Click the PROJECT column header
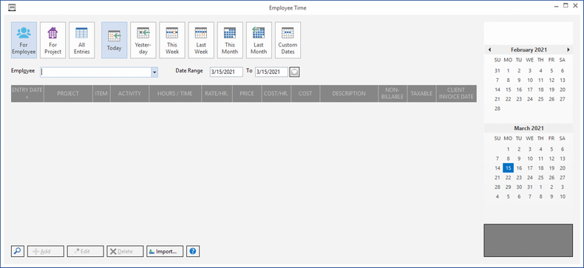584x268 pixels. click(68, 94)
